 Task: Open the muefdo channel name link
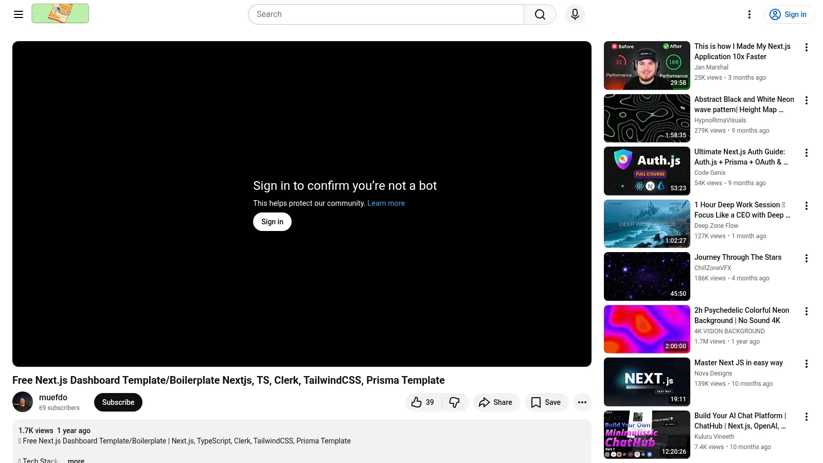point(53,397)
